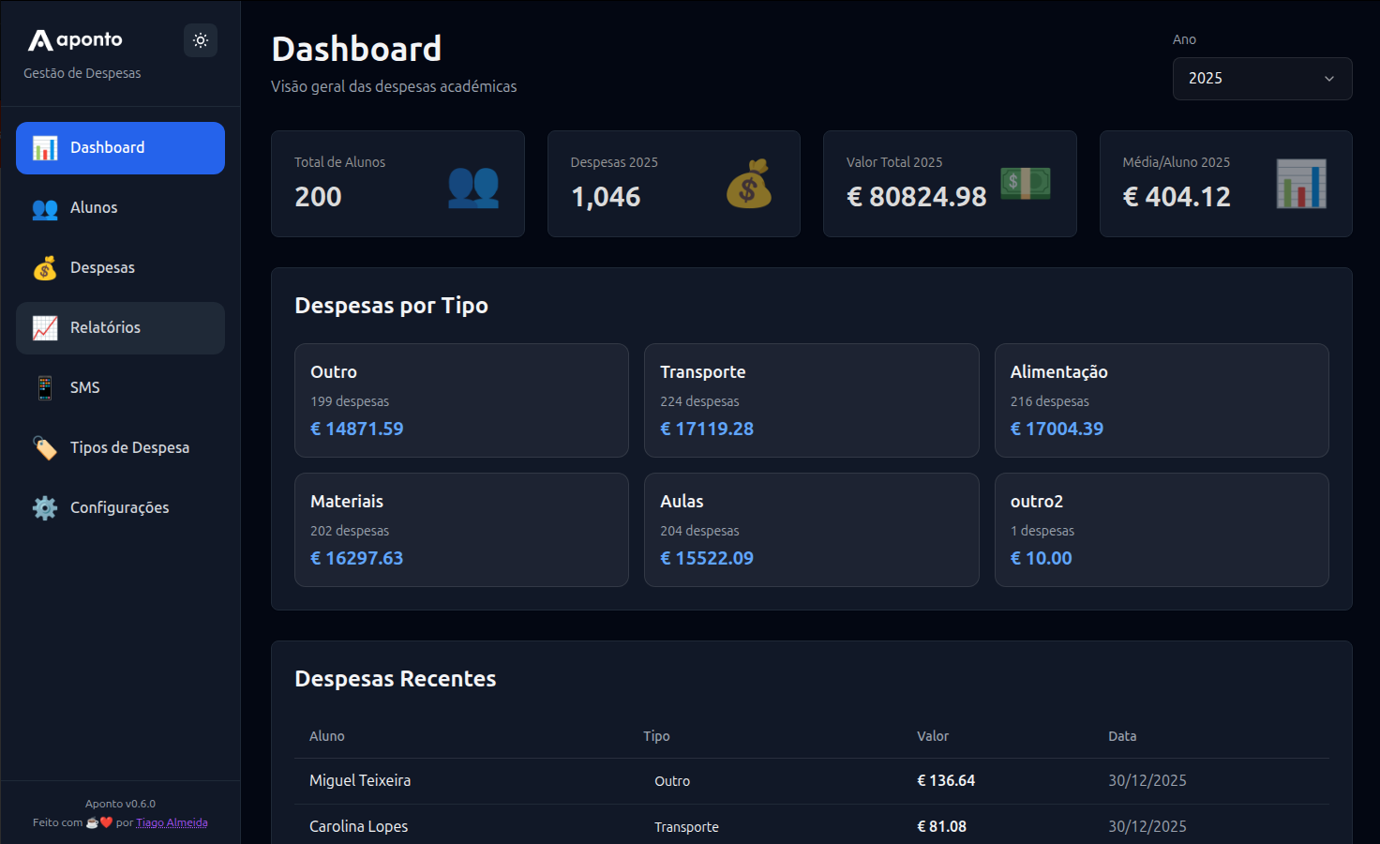The height and width of the screenshot is (844, 1380).
Task: Select the Miguel Teixeira expense row
Action: click(x=656, y=780)
